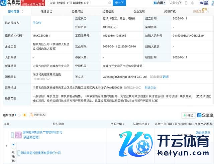Open the mobile phone icon in header
Screen dimensions: 214x164
point(186,3)
